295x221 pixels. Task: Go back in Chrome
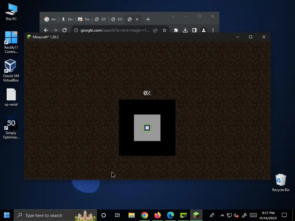click(46, 30)
